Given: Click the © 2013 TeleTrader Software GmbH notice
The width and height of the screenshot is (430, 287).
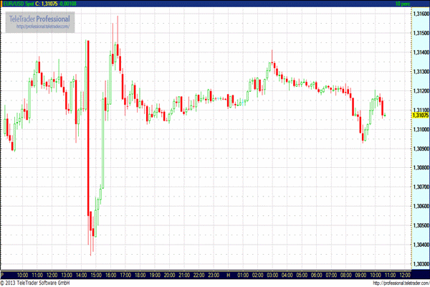Looking at the screenshot, I should coord(35,283).
